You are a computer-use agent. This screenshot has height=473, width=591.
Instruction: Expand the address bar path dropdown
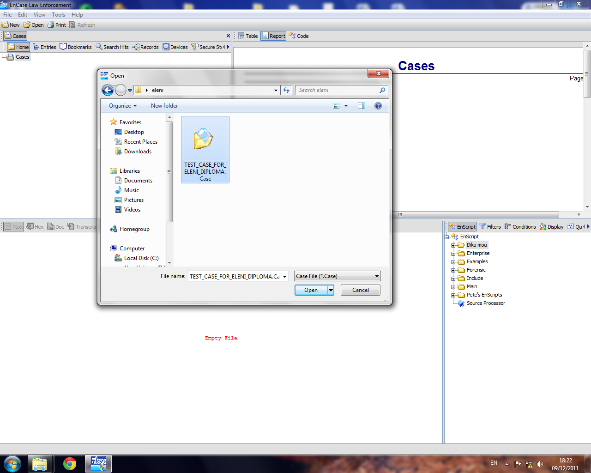pyautogui.click(x=276, y=91)
